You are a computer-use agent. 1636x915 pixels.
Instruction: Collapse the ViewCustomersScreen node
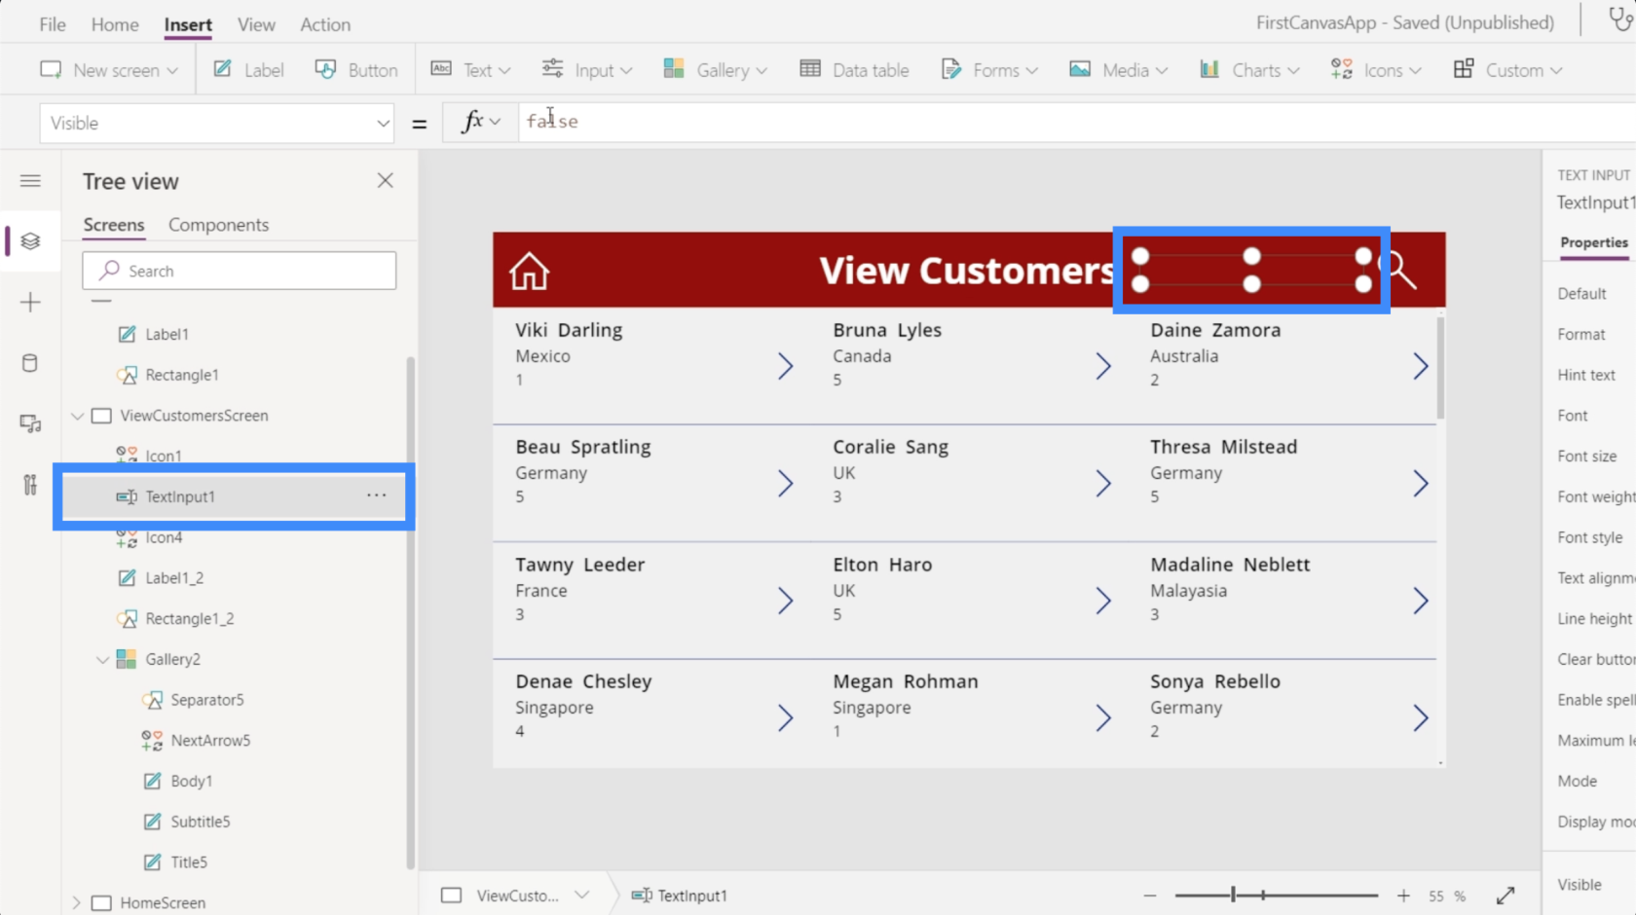77,416
